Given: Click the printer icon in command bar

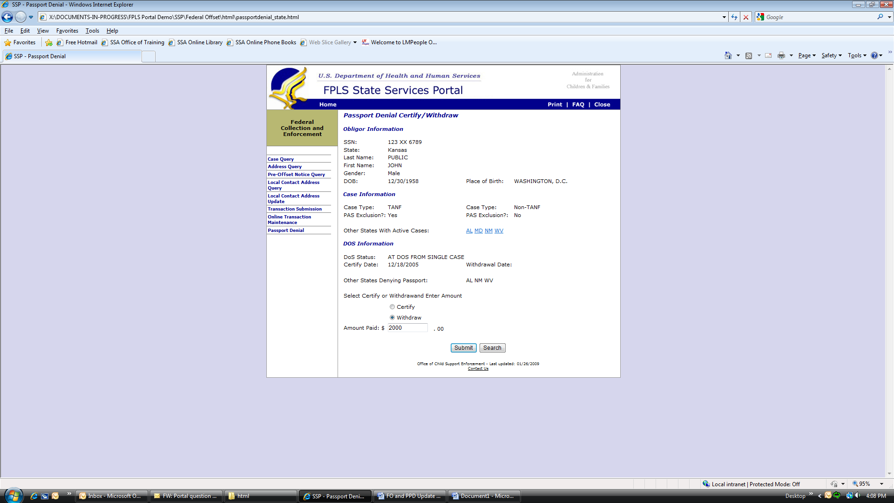Looking at the screenshot, I should click(781, 55).
